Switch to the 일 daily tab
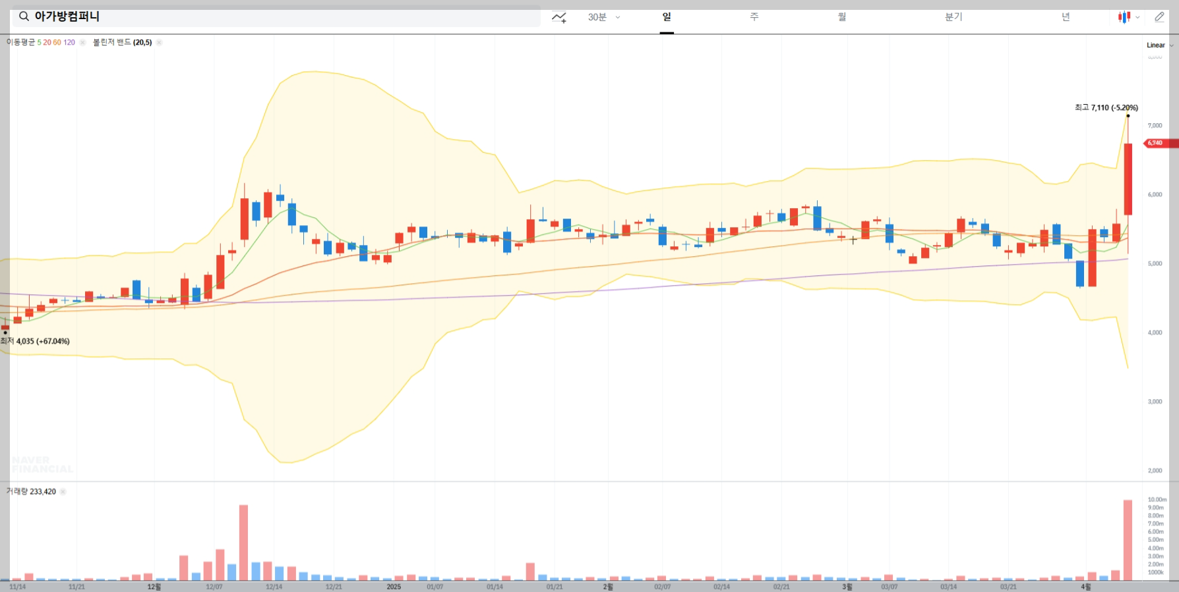 click(x=667, y=17)
